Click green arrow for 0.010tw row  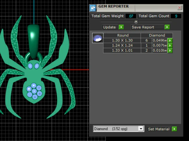point(170,51)
